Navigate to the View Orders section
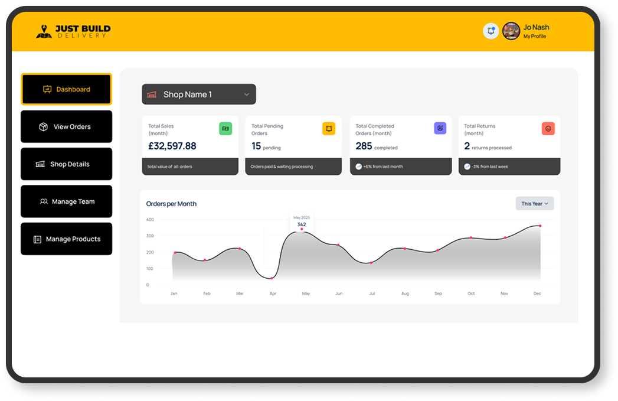The height and width of the screenshot is (401, 618). (66, 126)
